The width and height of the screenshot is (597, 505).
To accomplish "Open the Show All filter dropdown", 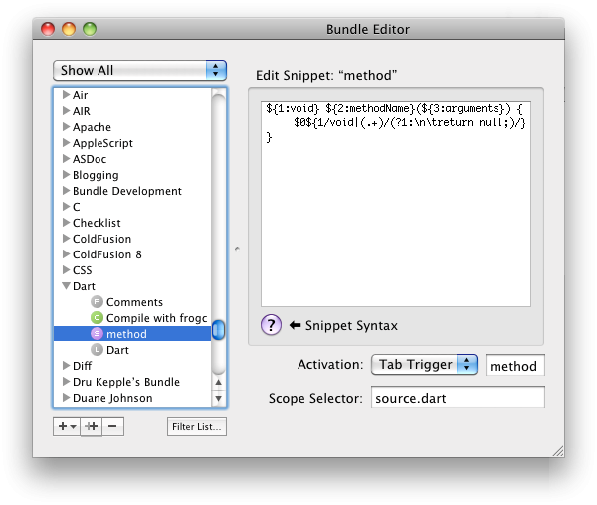I will point(140,70).
